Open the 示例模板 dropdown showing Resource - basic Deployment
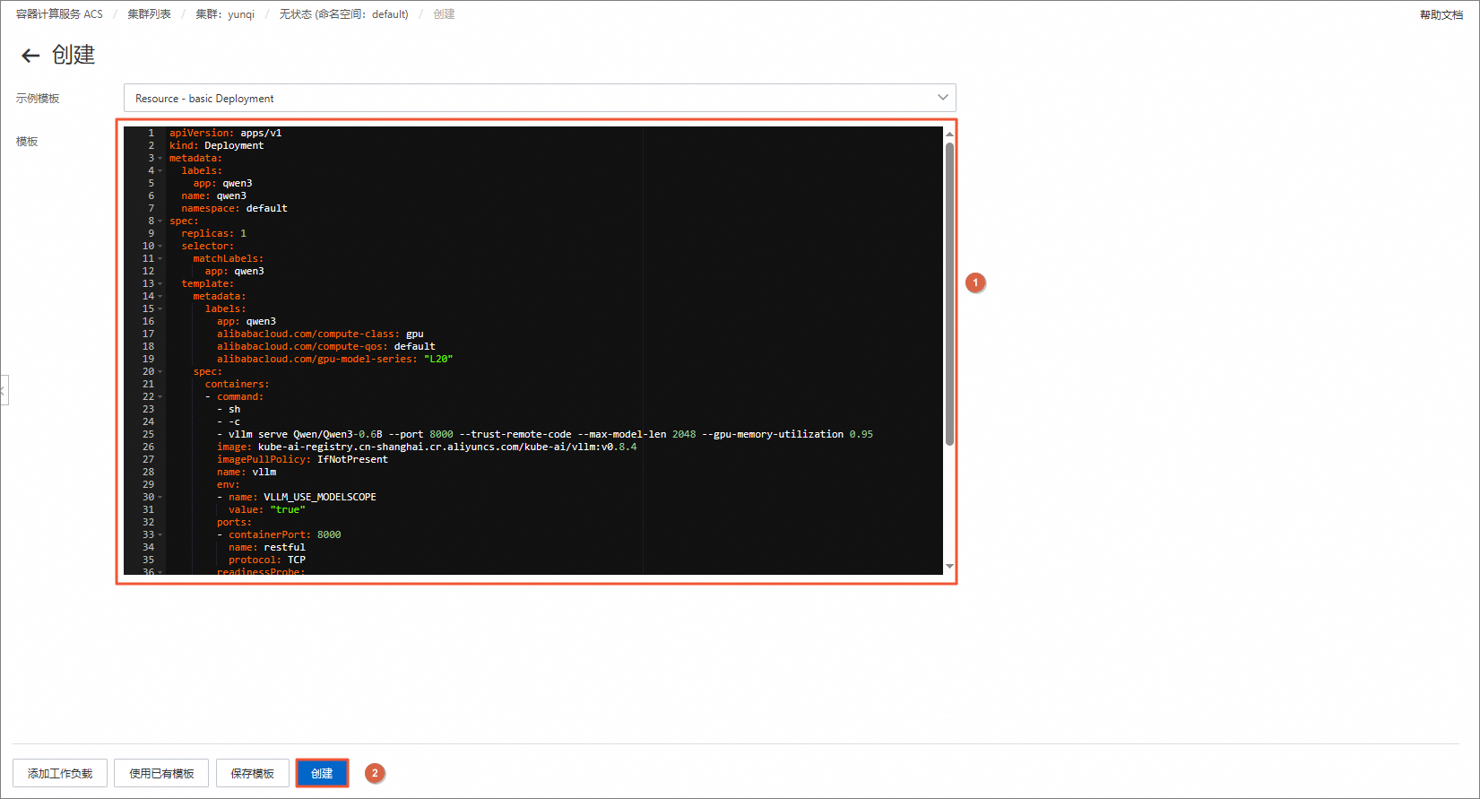 point(540,98)
